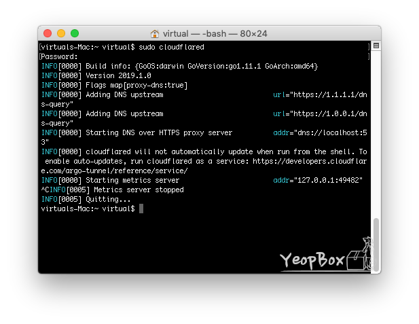This screenshot has height=324, width=419.
Task: Click the vertical scrollbar thumb in the Terminal
Action: click(x=376, y=245)
